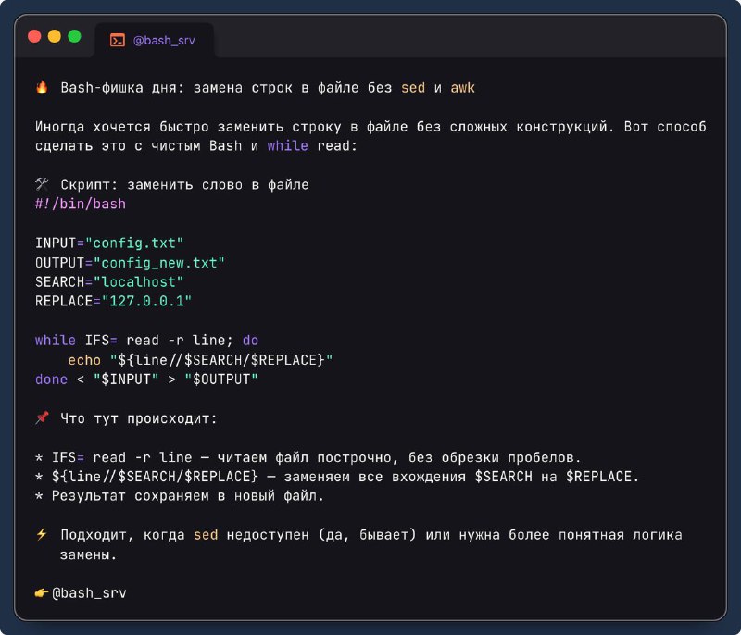Select the @bash_srv tab
The width and height of the screenshot is (741, 635).
(x=154, y=40)
